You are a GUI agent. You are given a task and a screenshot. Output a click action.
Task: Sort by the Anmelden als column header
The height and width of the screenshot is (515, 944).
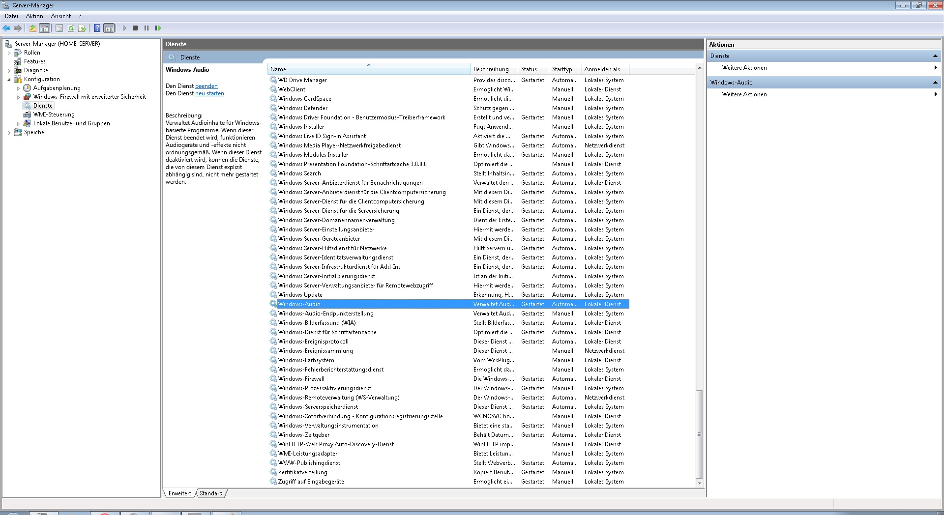[x=605, y=69]
